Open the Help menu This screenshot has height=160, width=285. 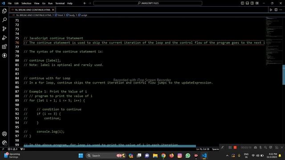70,3
